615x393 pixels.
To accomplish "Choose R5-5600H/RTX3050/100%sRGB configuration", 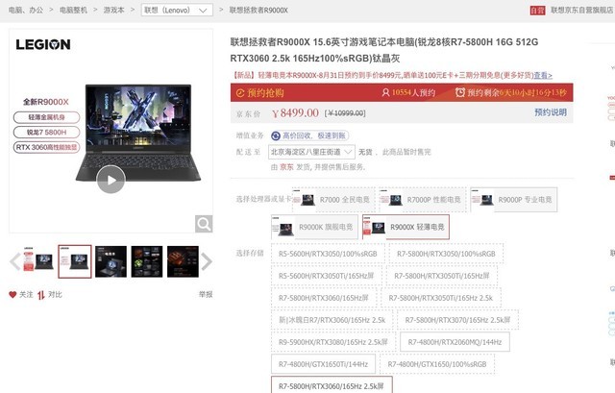I will 328,254.
